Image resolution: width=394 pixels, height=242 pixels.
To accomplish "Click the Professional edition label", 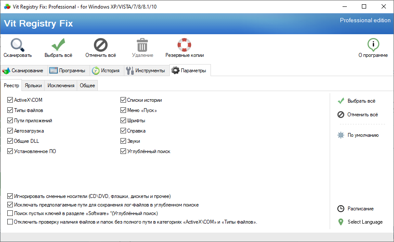I will [365, 20].
